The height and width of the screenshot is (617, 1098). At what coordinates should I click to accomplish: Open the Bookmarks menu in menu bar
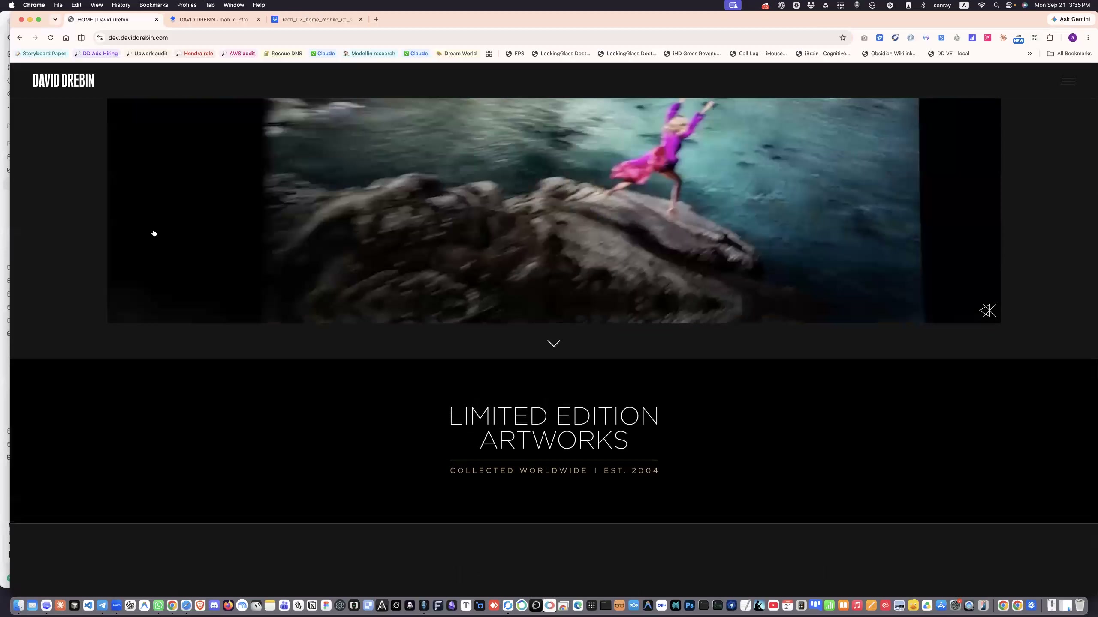[x=154, y=5]
